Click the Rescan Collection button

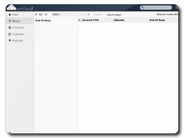pos(167,14)
